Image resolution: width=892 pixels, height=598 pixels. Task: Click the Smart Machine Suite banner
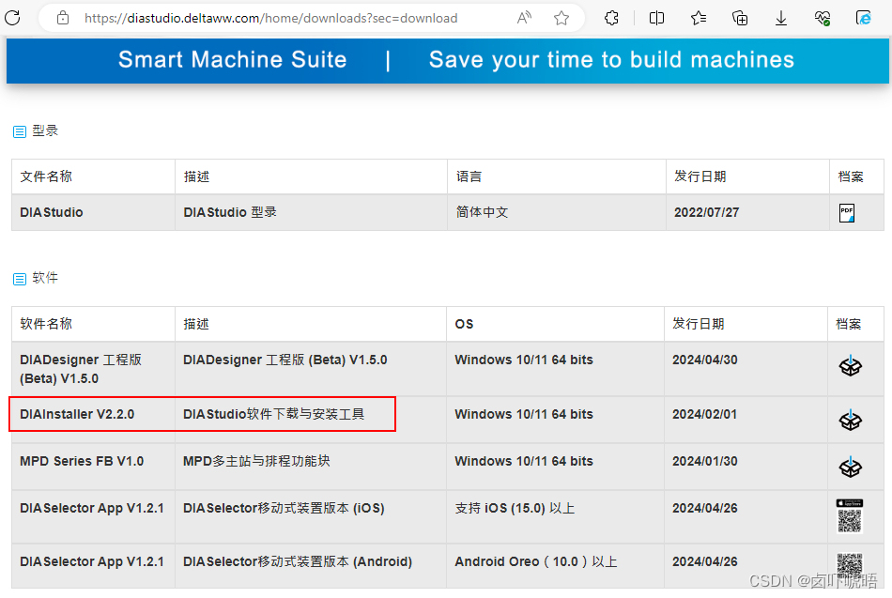coord(446,59)
